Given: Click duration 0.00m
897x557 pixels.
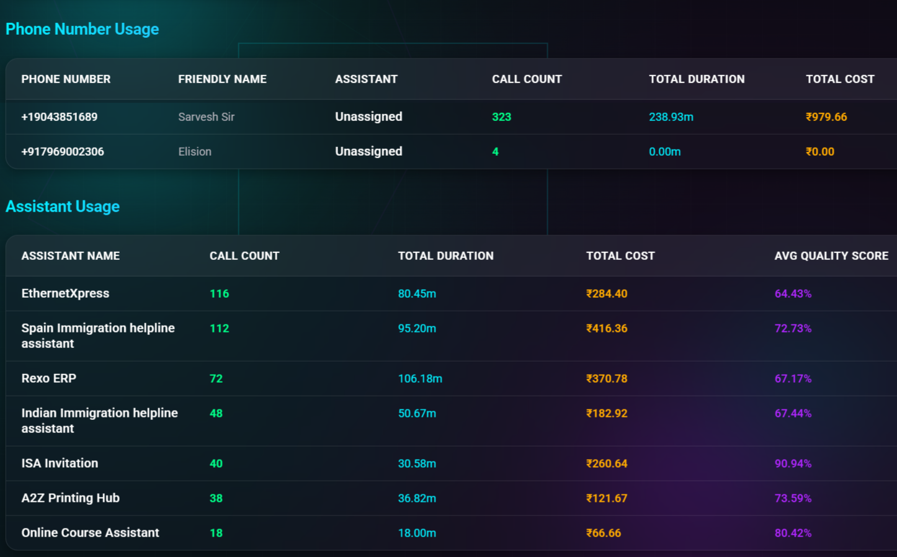Looking at the screenshot, I should click(665, 151).
